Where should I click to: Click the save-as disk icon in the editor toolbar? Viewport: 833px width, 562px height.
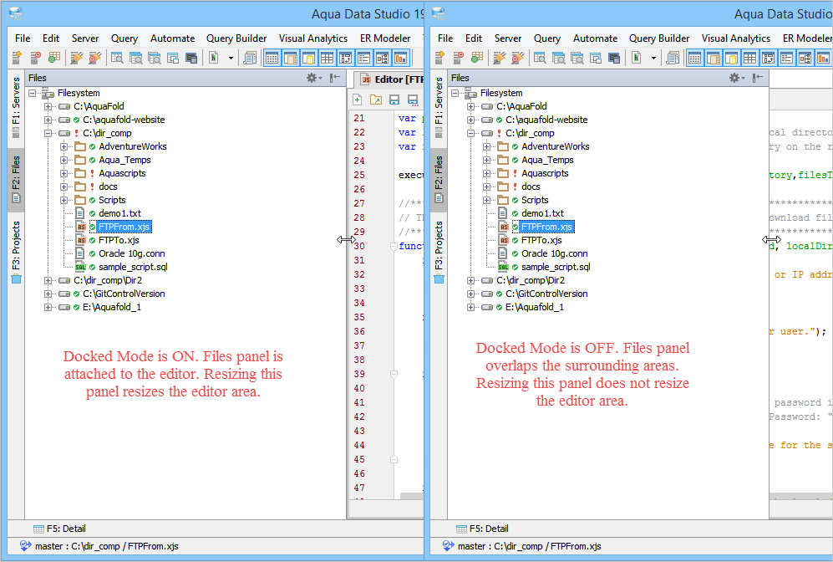pos(413,100)
